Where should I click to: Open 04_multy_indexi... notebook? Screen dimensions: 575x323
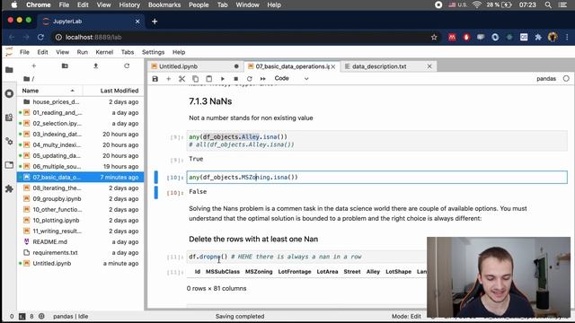(x=80, y=145)
